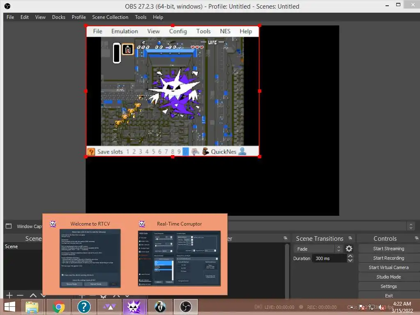The width and height of the screenshot is (420, 315).
Task: Click the blue person icon in captured emulator
Action: point(242,151)
